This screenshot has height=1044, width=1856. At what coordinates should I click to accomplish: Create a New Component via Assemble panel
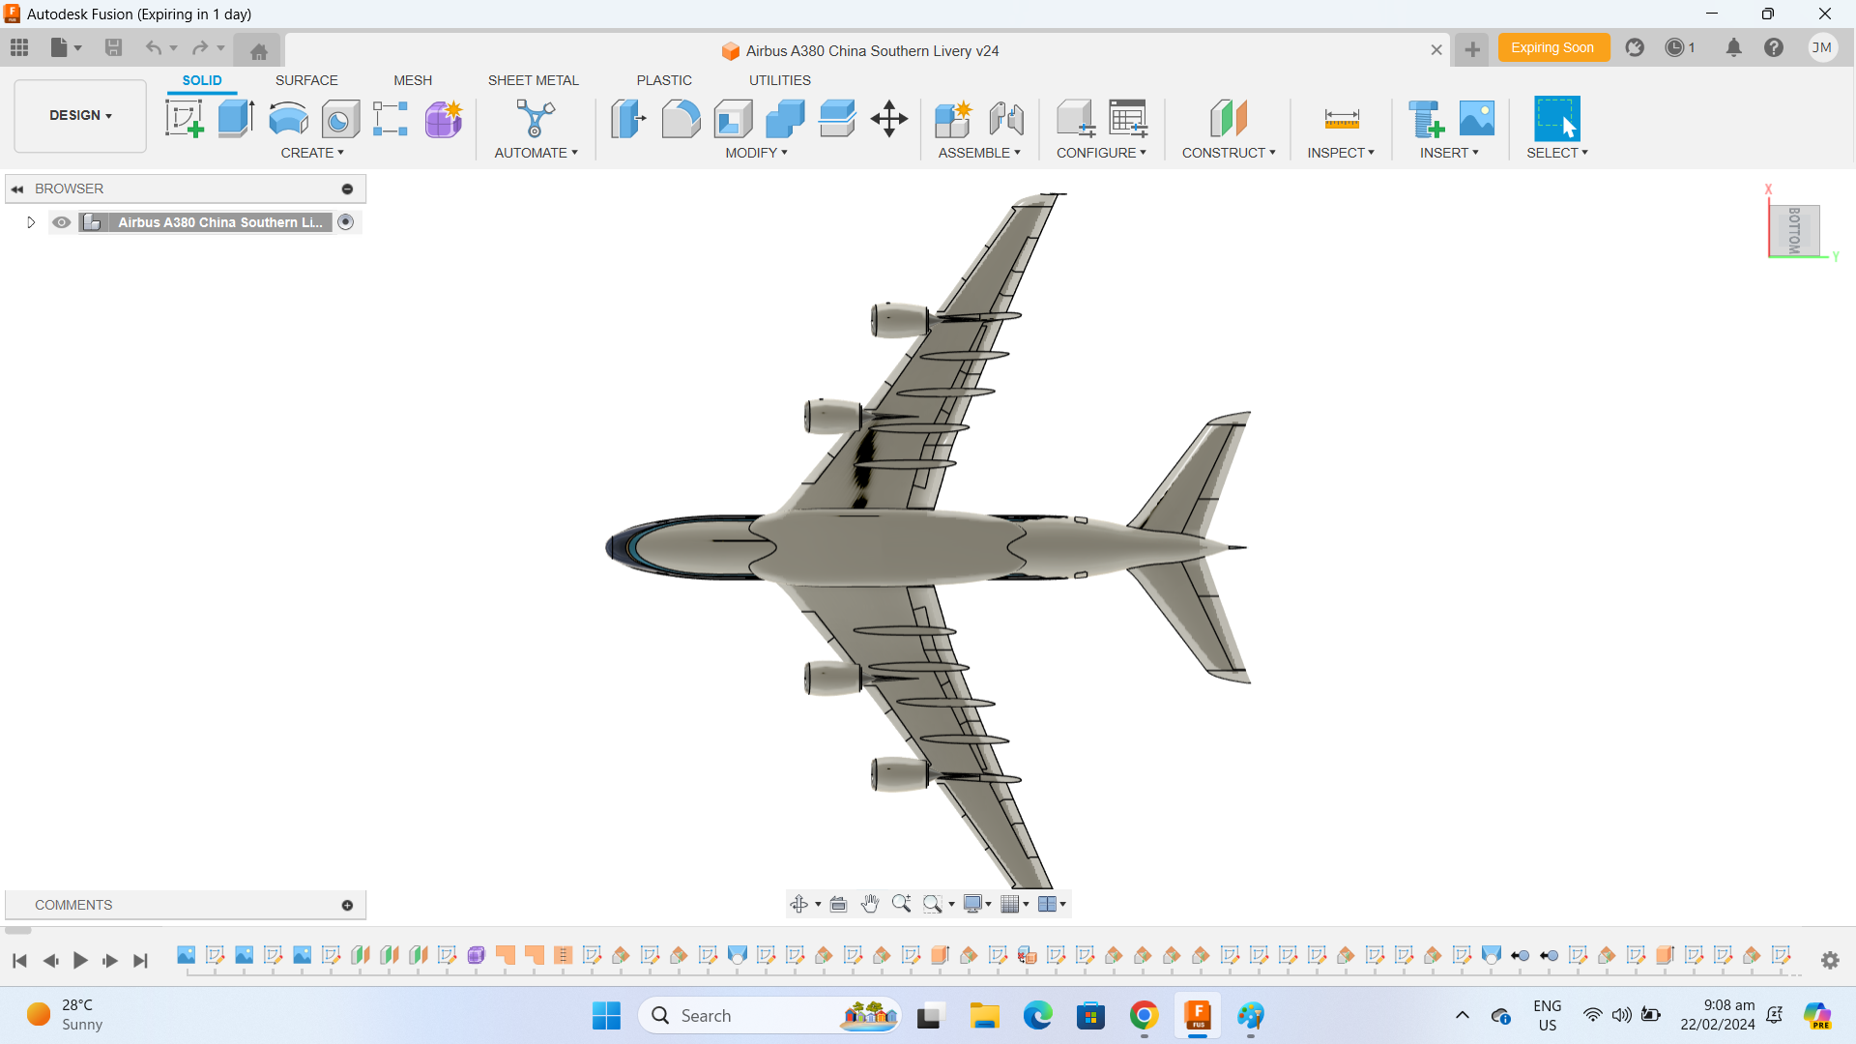click(953, 118)
